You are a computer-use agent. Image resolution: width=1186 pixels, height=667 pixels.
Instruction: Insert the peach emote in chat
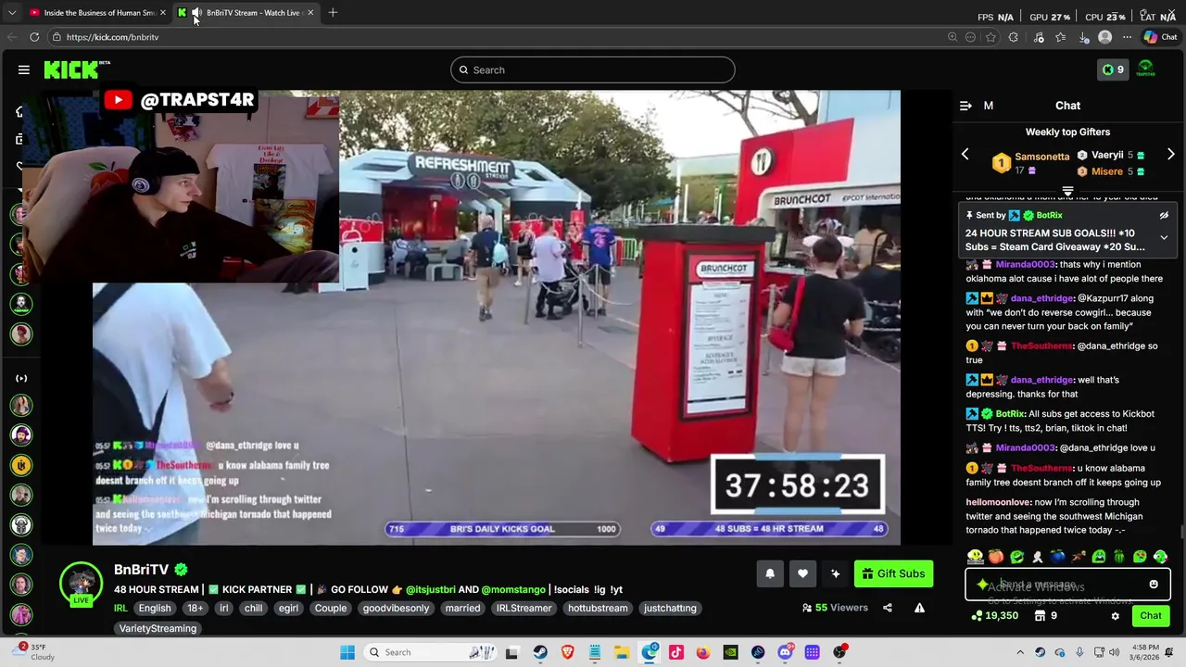[x=996, y=557]
